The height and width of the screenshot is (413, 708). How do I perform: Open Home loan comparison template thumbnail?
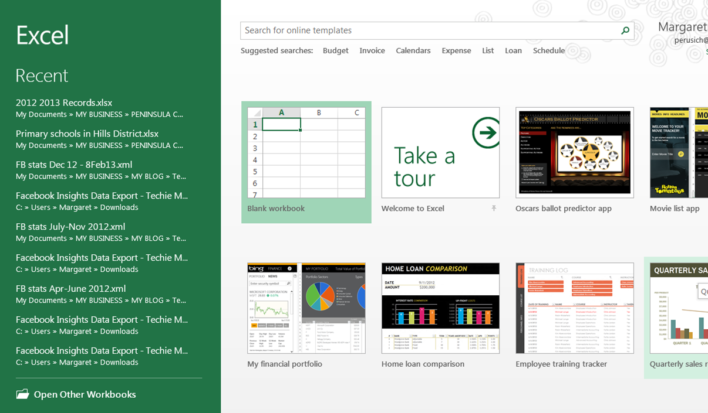click(440, 308)
